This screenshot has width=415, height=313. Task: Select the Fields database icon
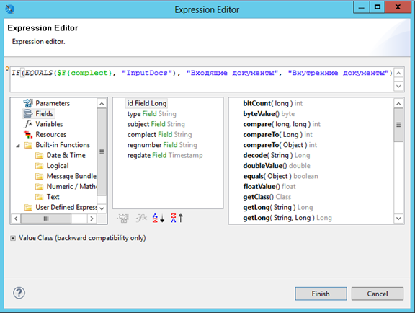pyautogui.click(x=28, y=114)
